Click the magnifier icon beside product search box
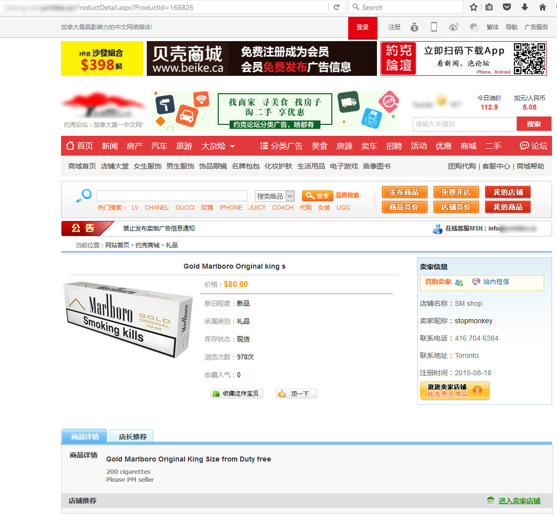 (84, 196)
